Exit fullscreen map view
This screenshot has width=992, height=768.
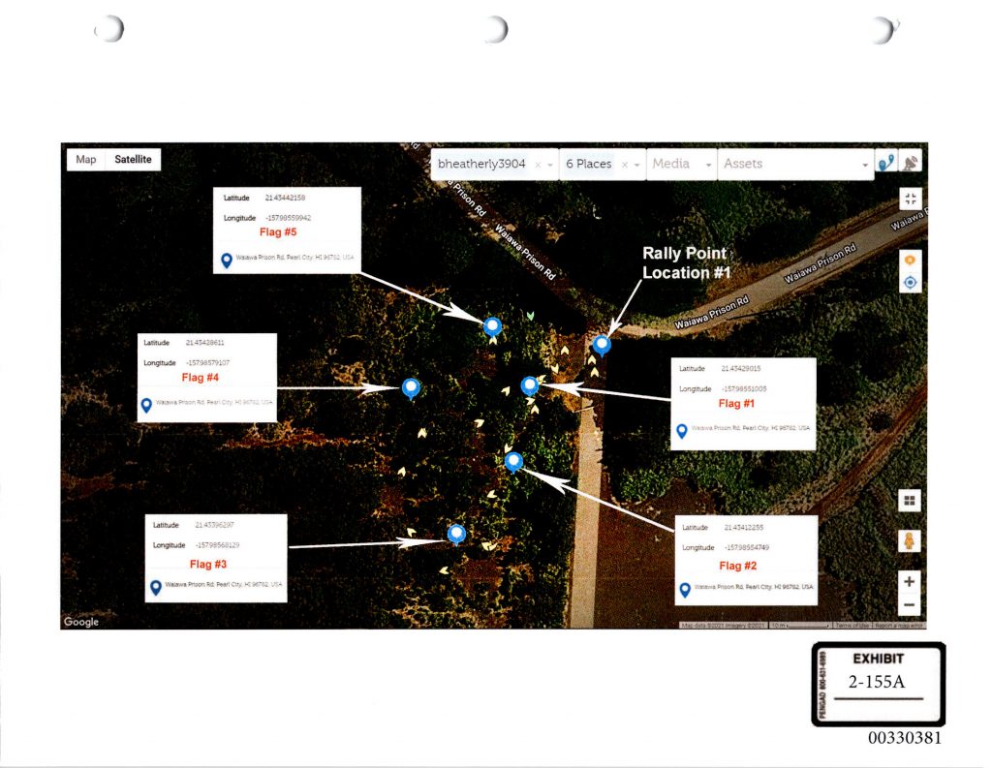point(909,200)
